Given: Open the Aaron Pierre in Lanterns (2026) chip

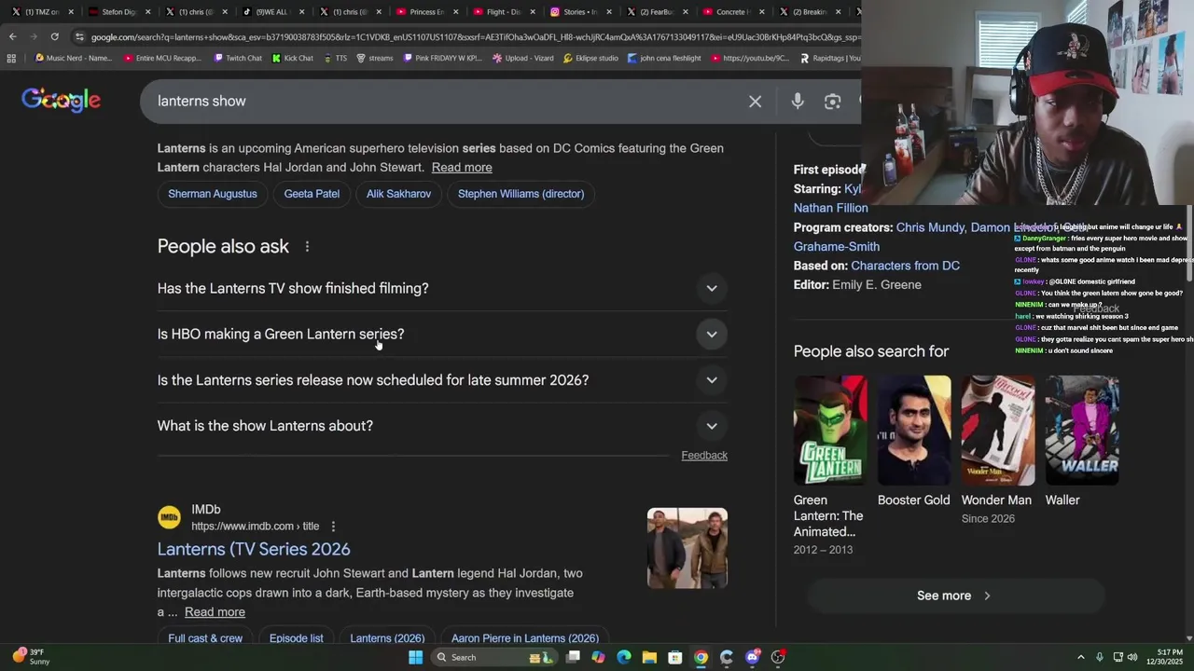Looking at the screenshot, I should 525,638.
